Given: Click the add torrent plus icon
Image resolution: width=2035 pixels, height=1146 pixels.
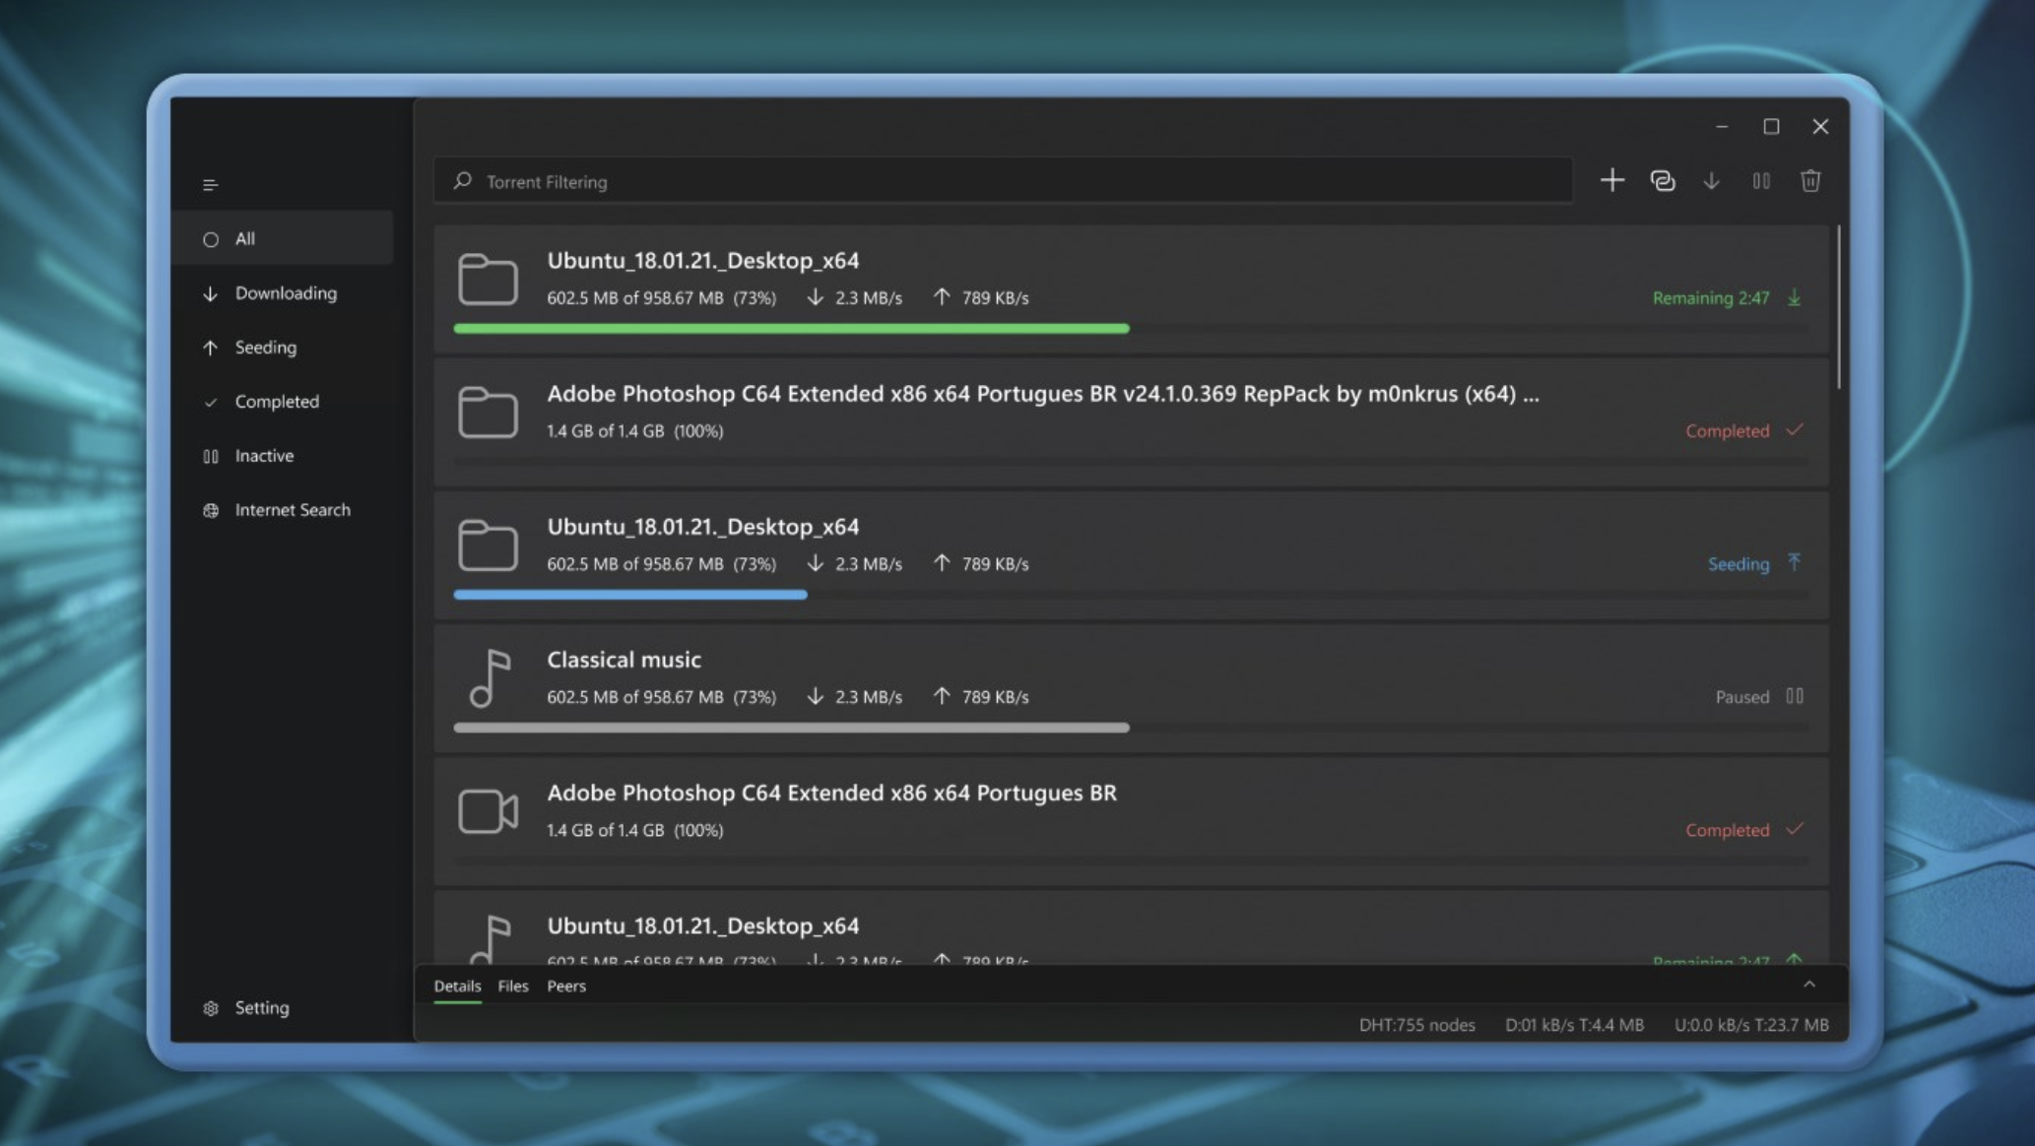Looking at the screenshot, I should point(1612,180).
